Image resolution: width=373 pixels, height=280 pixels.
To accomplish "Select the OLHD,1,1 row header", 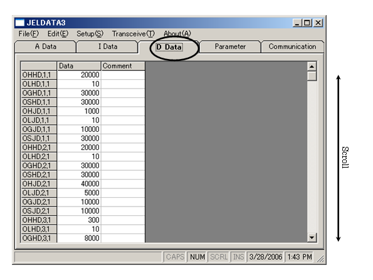I will click(39, 84).
